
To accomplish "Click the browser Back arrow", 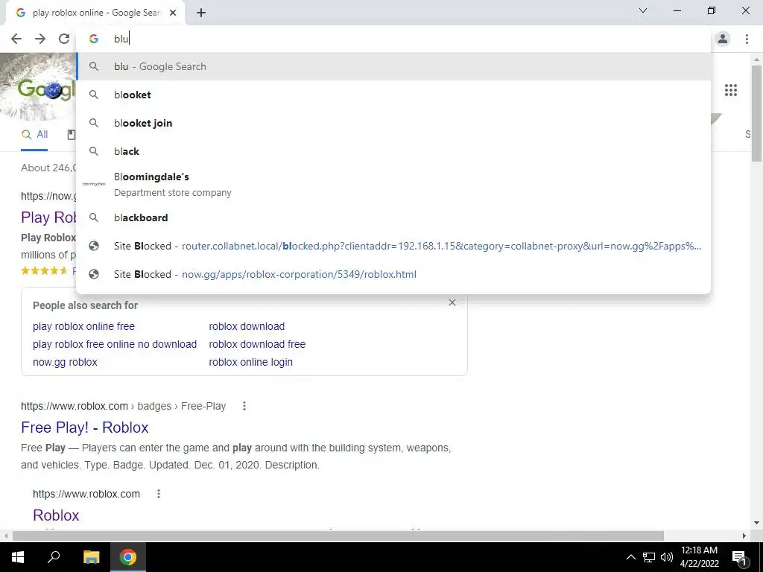I will [16, 39].
